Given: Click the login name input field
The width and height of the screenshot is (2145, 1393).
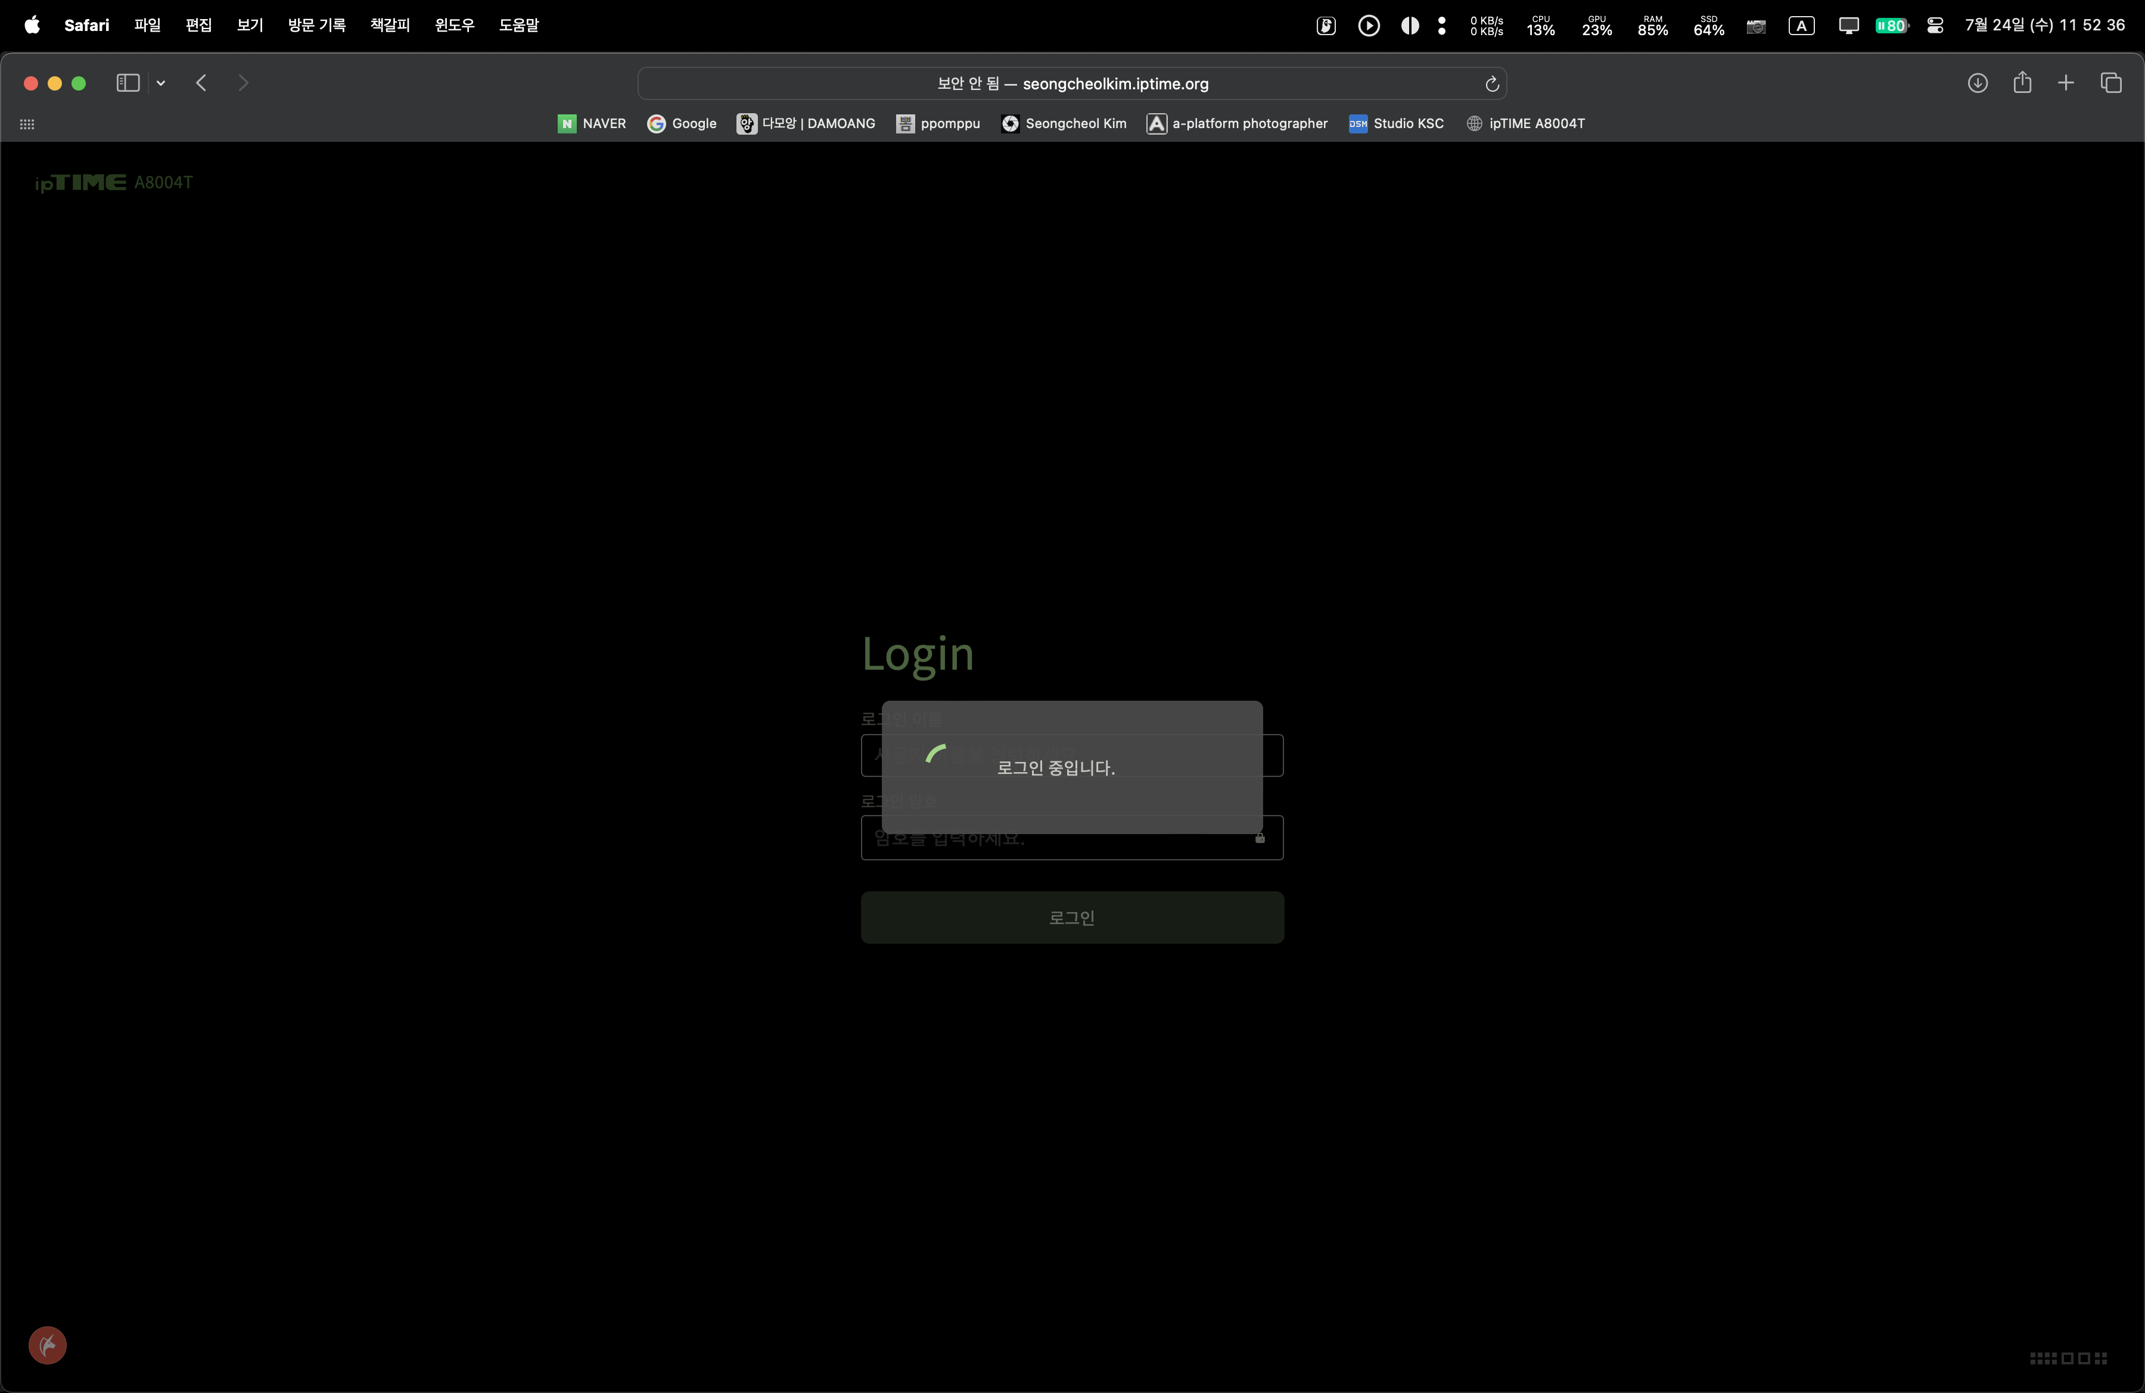Looking at the screenshot, I should (1071, 755).
